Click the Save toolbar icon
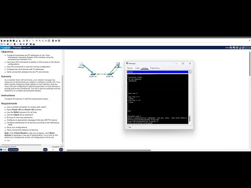Screen dimensions: 251x188 click(7, 41)
